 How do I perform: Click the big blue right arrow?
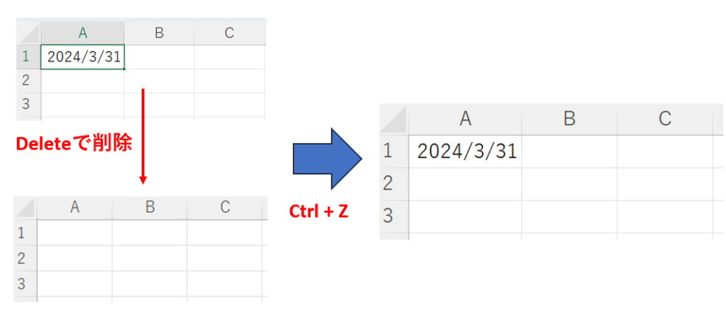[x=327, y=159]
